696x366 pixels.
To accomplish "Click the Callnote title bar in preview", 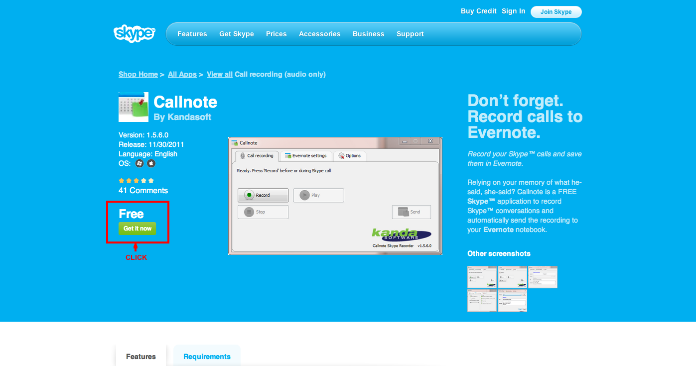I will click(335, 142).
